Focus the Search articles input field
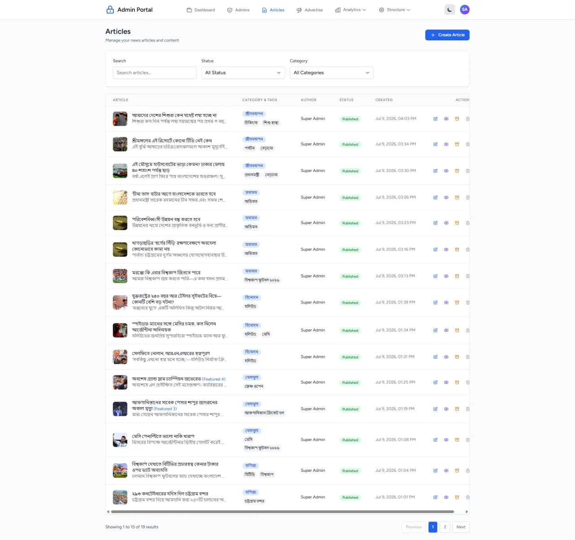Viewport: 575px width, 540px height. click(x=155, y=73)
